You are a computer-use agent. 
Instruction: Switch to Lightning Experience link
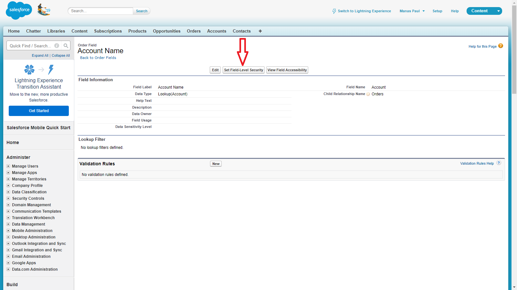click(x=364, y=11)
